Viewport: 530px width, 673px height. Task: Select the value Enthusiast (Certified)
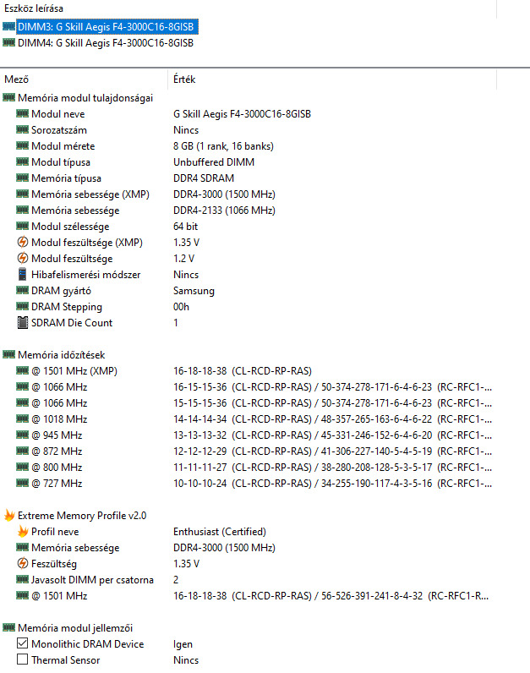click(x=220, y=531)
